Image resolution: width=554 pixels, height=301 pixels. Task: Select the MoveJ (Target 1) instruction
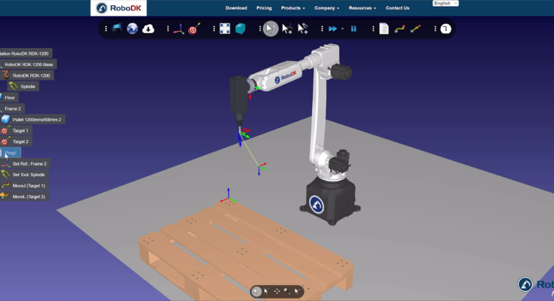coord(25,186)
